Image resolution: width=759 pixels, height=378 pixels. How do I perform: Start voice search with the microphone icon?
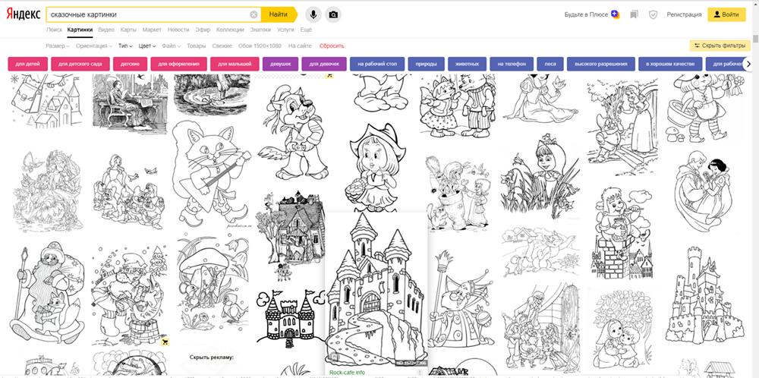click(x=313, y=14)
